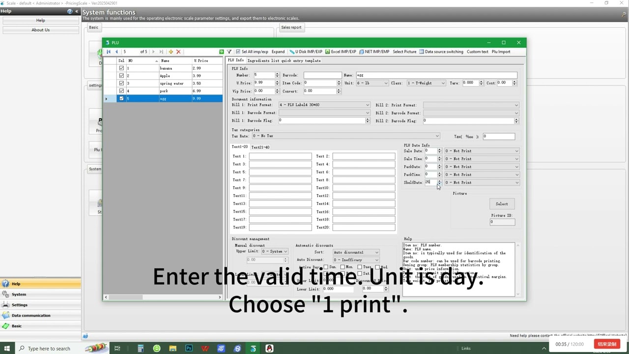This screenshot has height=354, width=629.
Task: Open the Basic tab in System functions
Action: pyautogui.click(x=93, y=28)
